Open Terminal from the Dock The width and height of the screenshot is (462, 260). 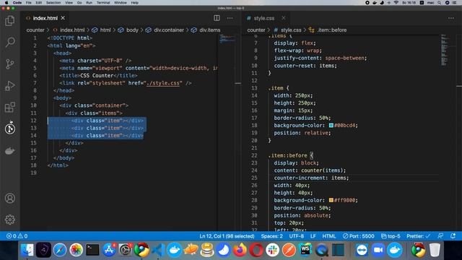point(92,250)
